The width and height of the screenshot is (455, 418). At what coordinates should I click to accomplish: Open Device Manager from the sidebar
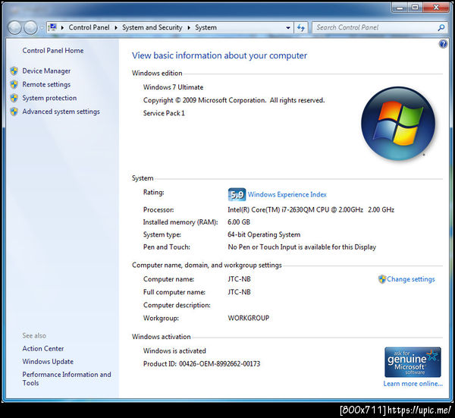[x=46, y=71]
